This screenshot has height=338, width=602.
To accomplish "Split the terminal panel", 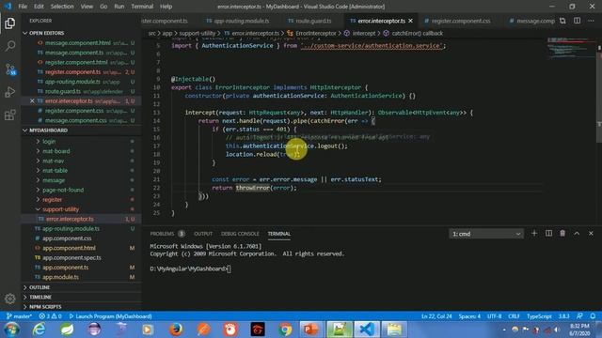I will click(x=548, y=234).
